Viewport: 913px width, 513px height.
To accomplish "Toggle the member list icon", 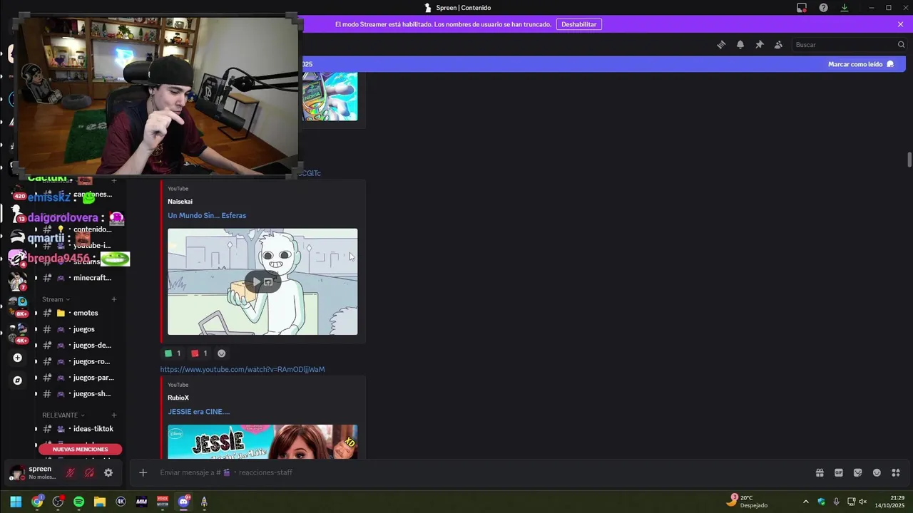I will [778, 44].
